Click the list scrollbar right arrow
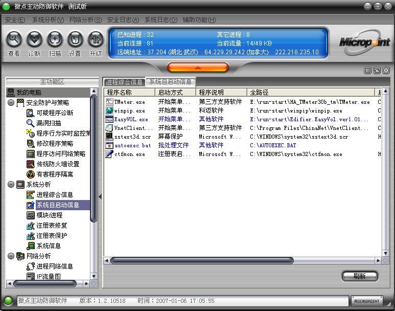This screenshot has height=311, width=395. pos(378,260)
